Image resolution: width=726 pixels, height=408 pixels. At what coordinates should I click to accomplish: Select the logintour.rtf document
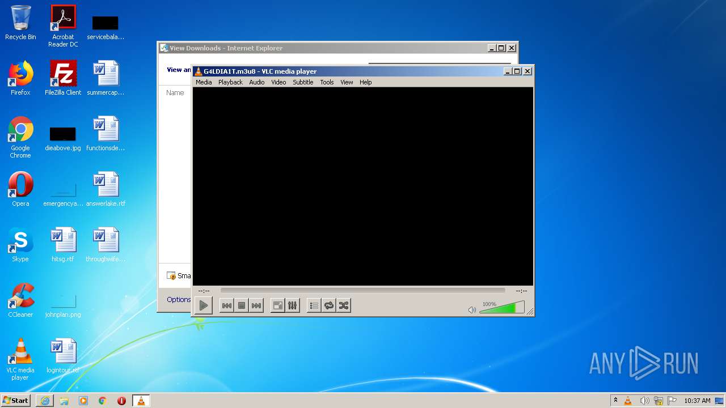point(63,356)
